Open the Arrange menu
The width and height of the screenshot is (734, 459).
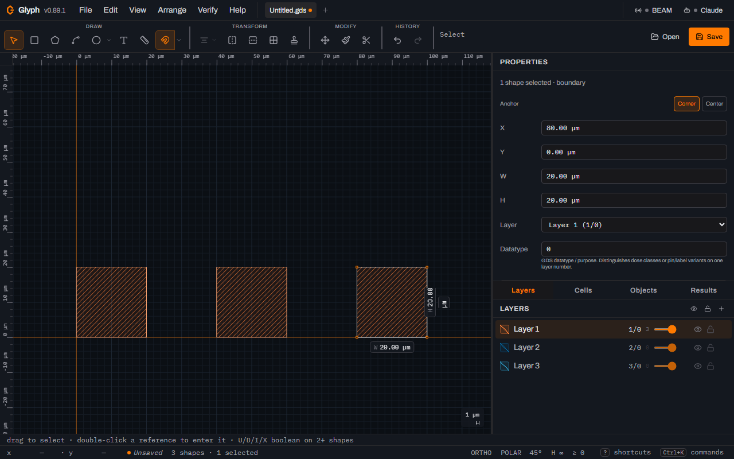click(x=172, y=10)
